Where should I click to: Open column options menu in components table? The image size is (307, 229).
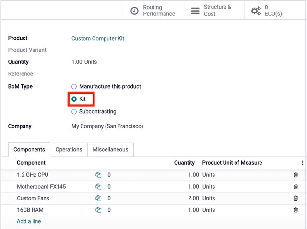click(x=302, y=163)
